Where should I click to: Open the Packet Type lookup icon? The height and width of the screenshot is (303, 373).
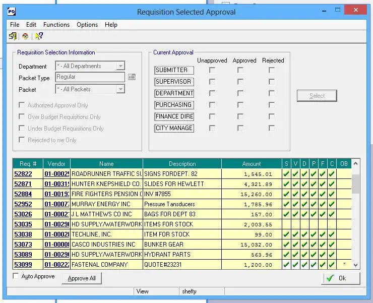132,77
